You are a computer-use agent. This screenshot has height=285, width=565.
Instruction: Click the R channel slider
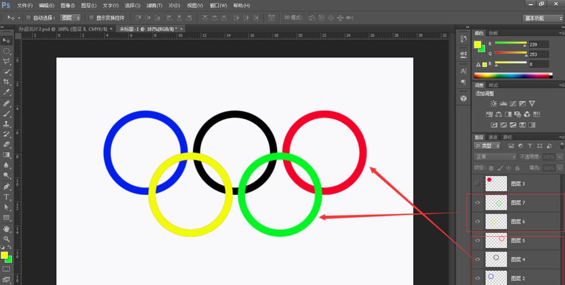(511, 43)
